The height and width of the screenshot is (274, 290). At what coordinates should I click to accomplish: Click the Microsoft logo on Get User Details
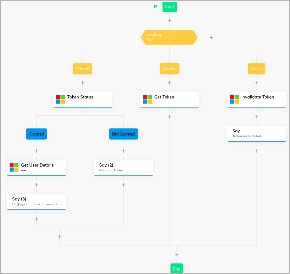[14, 167]
